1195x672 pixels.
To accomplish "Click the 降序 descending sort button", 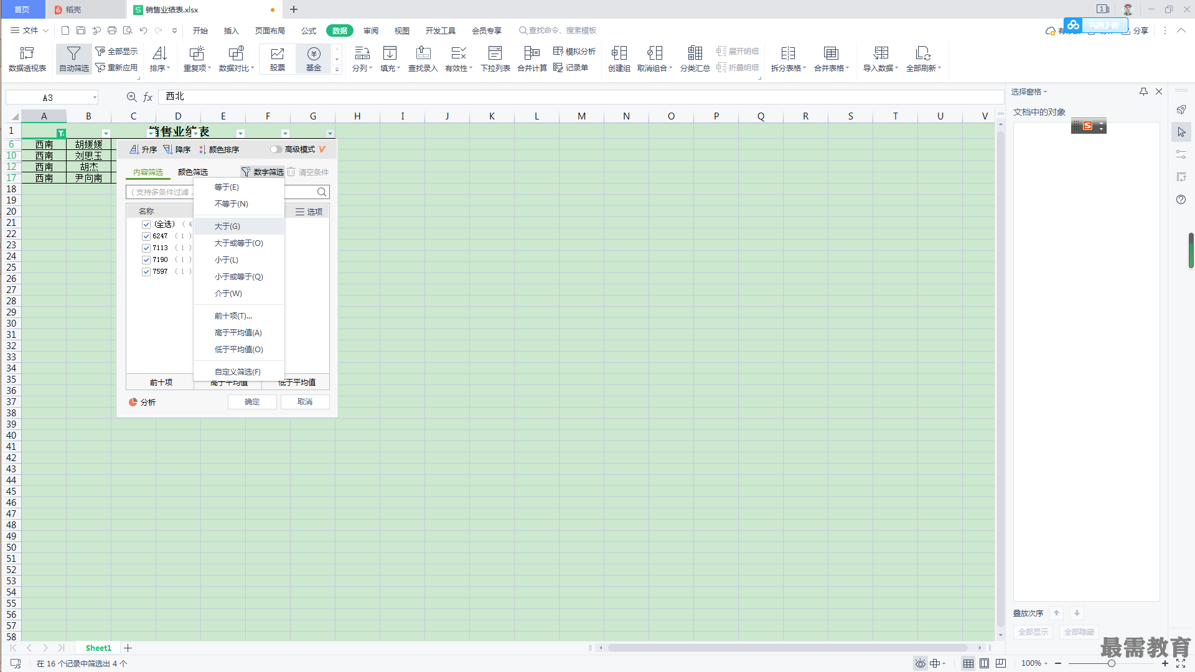I will click(x=177, y=149).
